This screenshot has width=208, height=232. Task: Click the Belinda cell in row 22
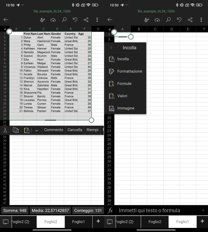click(30, 111)
